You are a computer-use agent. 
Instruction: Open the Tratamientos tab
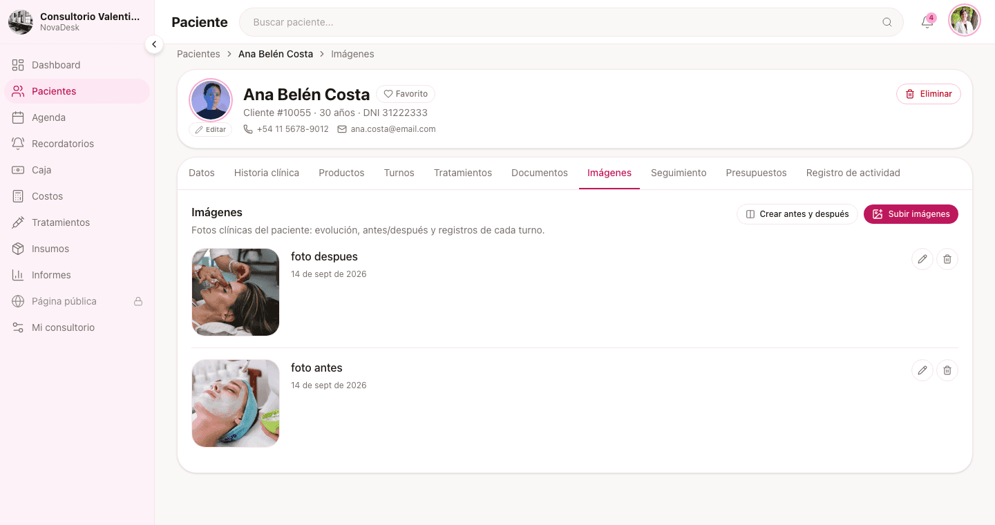tap(463, 173)
